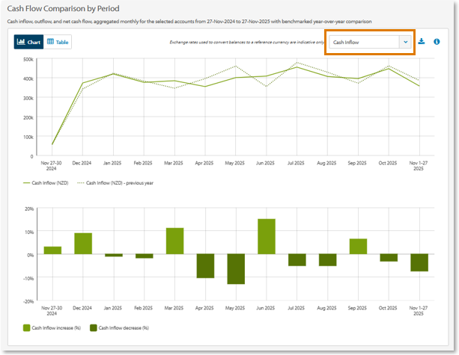Click the dark green Cash Inflow decrease swatch
Image resolution: width=459 pixels, height=355 pixels.
click(x=93, y=328)
